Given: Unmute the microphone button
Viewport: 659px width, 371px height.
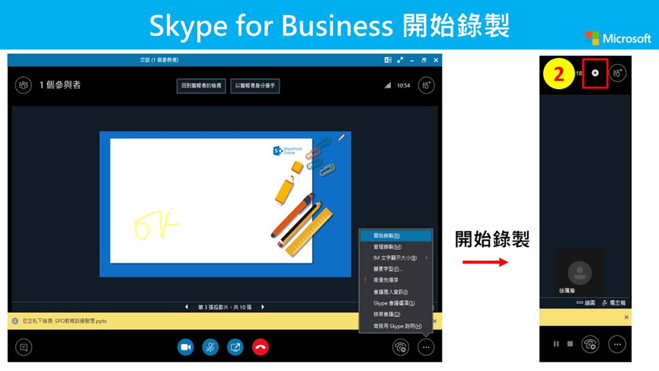Looking at the screenshot, I should [x=210, y=347].
